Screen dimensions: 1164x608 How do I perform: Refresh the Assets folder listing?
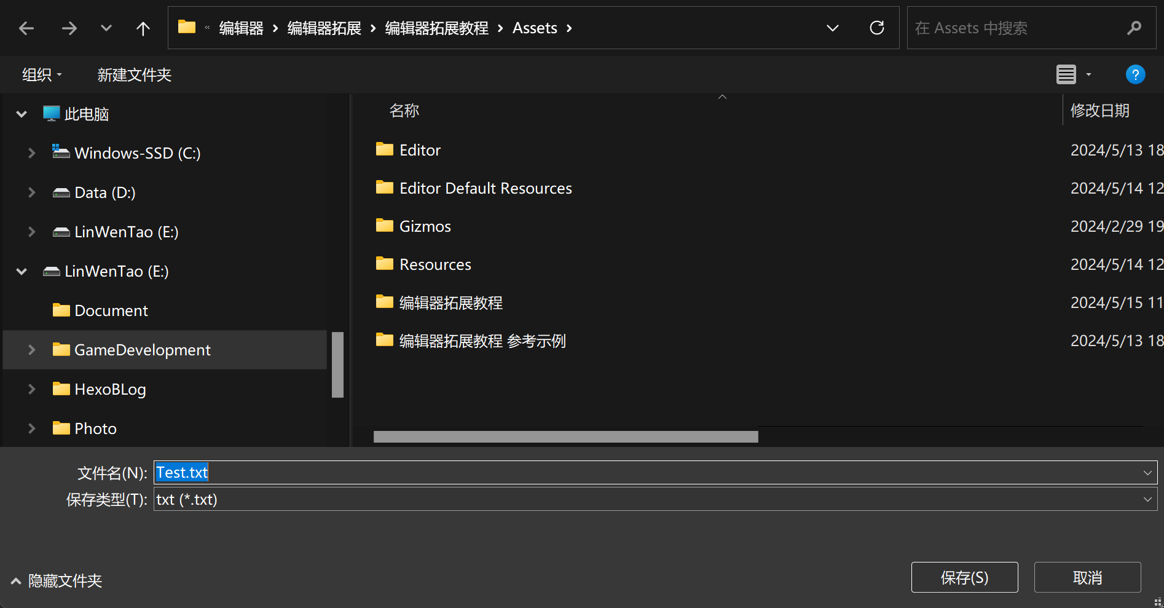877,28
